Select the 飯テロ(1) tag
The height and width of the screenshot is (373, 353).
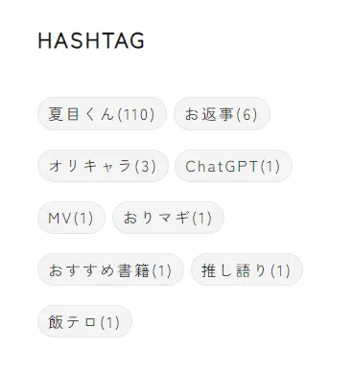(84, 321)
